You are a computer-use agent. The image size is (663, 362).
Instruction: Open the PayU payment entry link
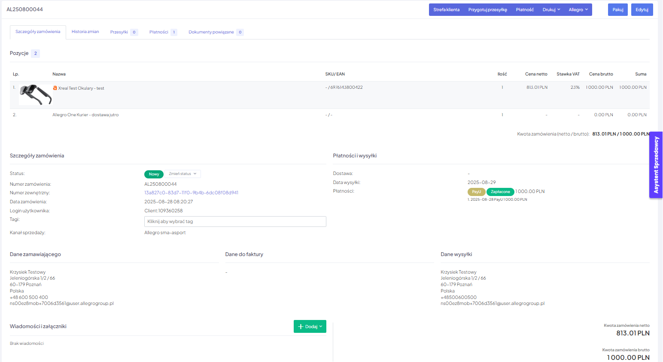(x=498, y=199)
